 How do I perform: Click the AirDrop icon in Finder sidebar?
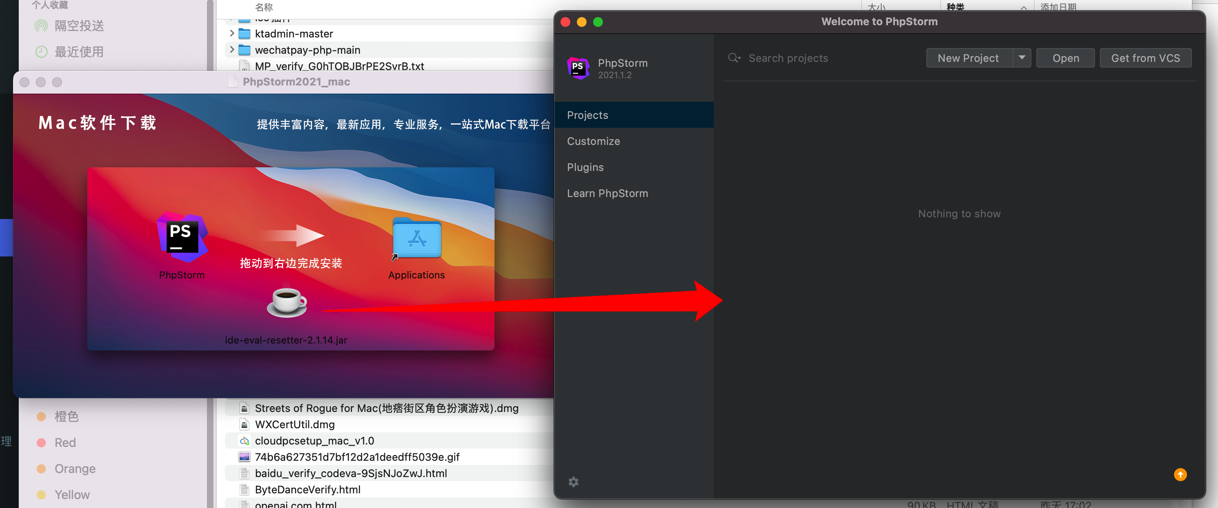point(42,26)
